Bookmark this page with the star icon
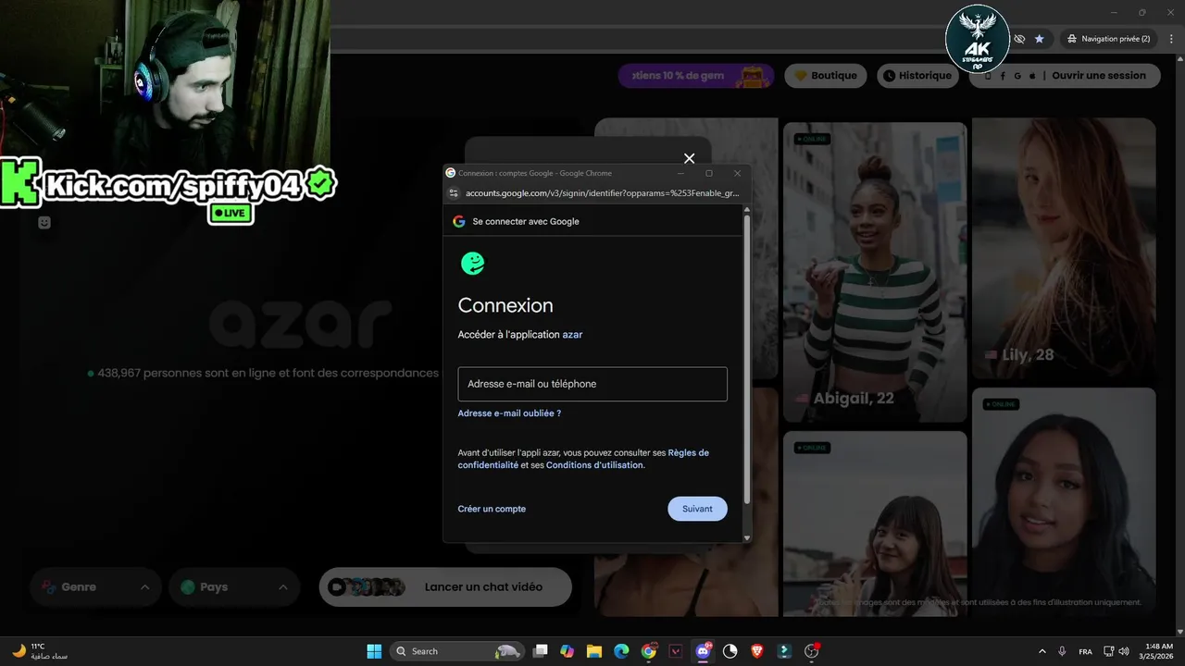Screen dimensions: 1185x666 [1039, 39]
